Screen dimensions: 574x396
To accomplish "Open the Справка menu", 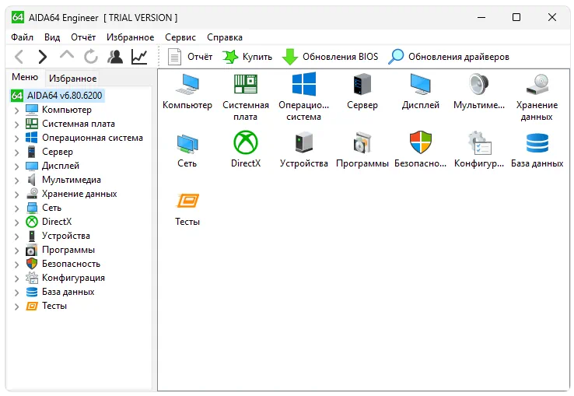I will 225,37.
